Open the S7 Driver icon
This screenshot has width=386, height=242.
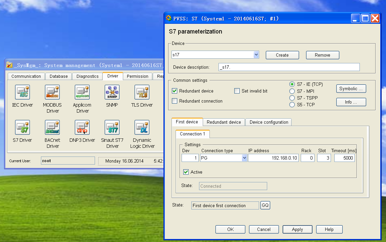click(x=22, y=127)
